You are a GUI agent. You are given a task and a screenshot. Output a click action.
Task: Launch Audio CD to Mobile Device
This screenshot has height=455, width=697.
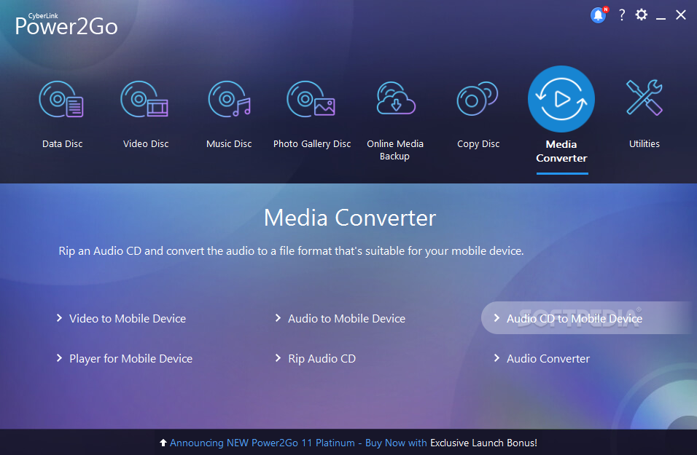click(575, 319)
